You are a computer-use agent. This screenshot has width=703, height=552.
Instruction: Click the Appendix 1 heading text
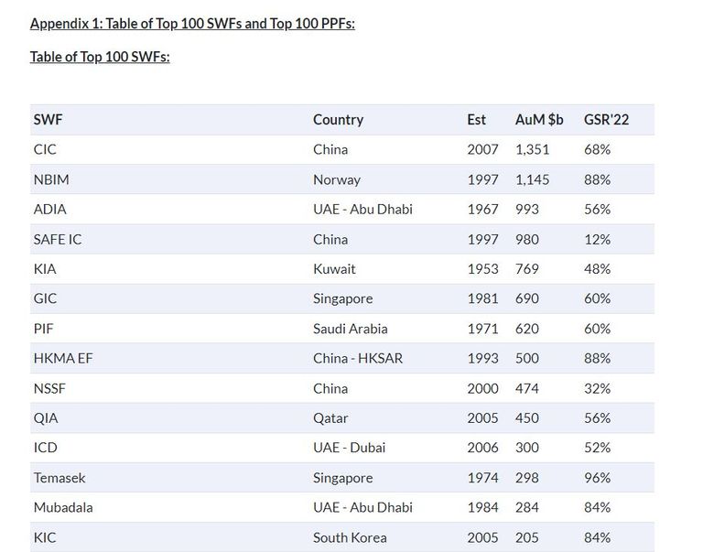pyautogui.click(x=192, y=24)
